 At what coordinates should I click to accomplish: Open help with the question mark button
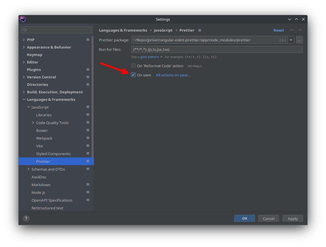(26, 218)
